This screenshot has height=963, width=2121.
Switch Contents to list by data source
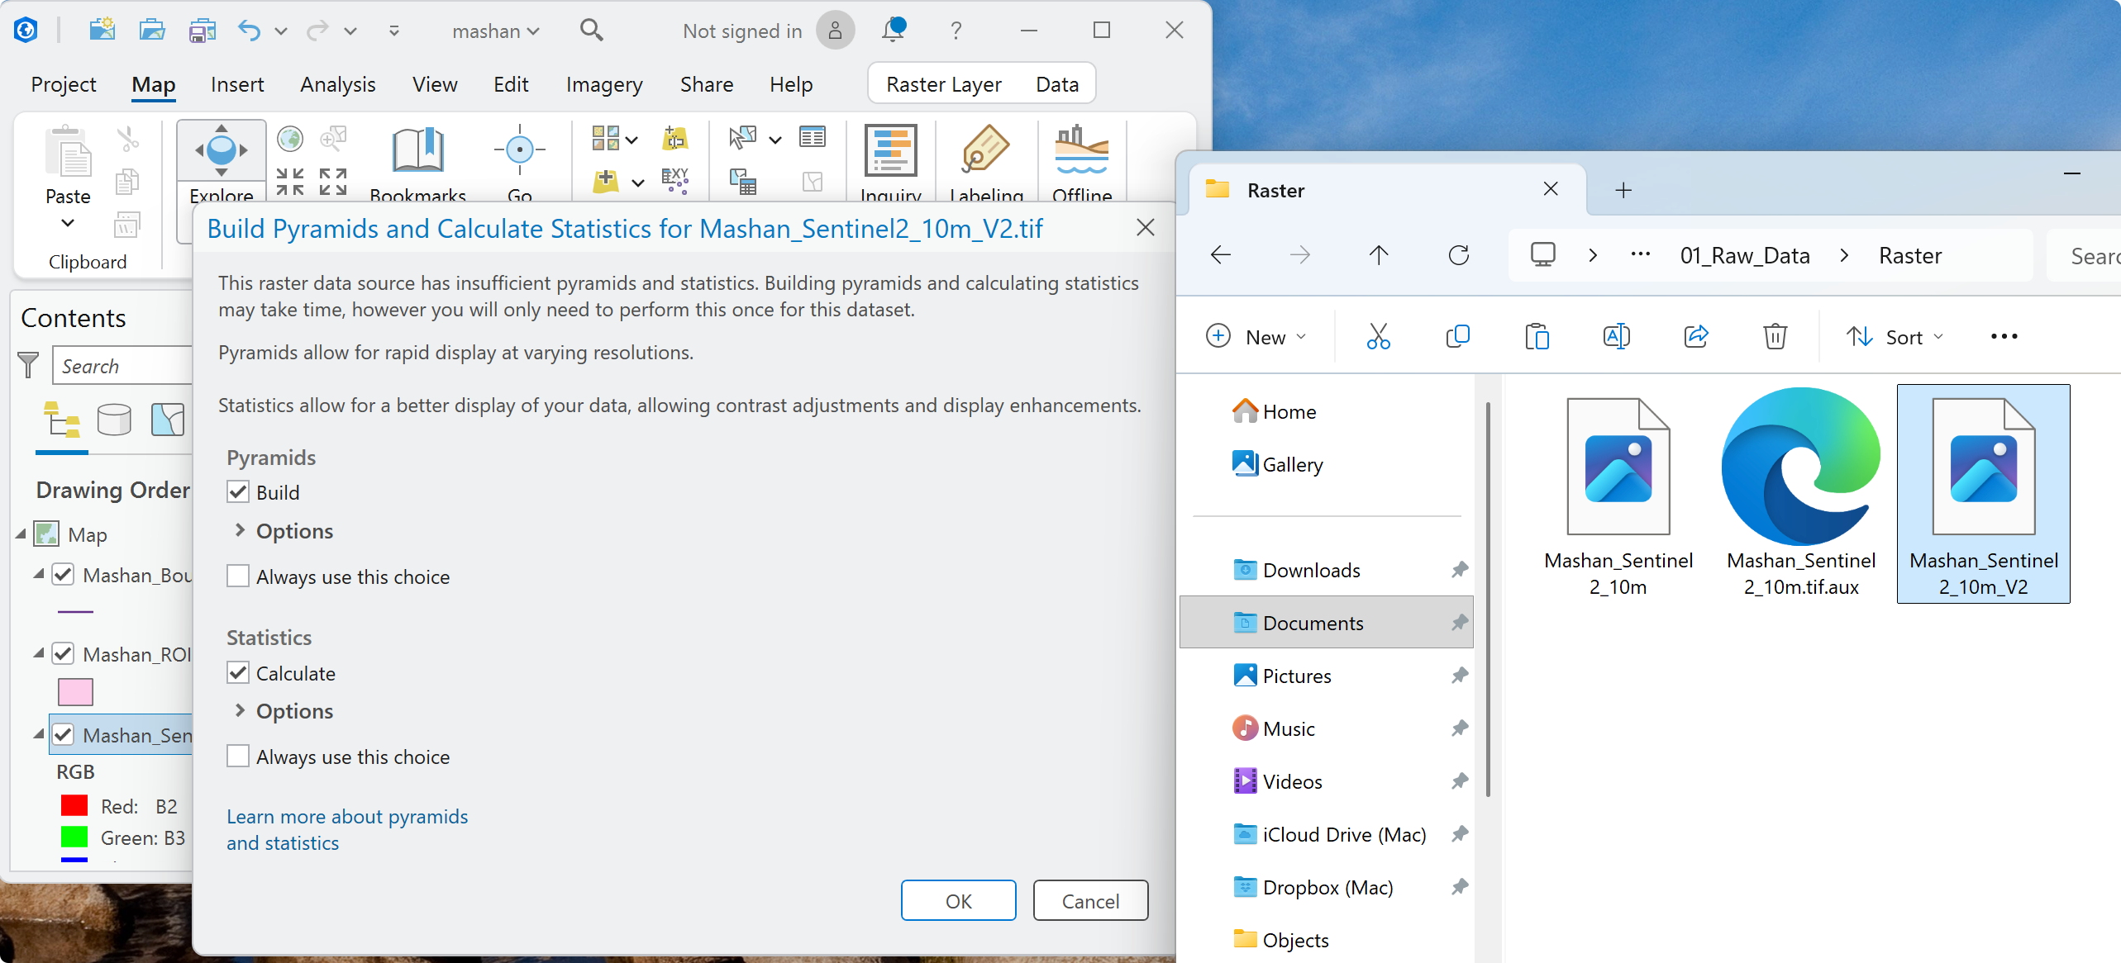coord(114,420)
